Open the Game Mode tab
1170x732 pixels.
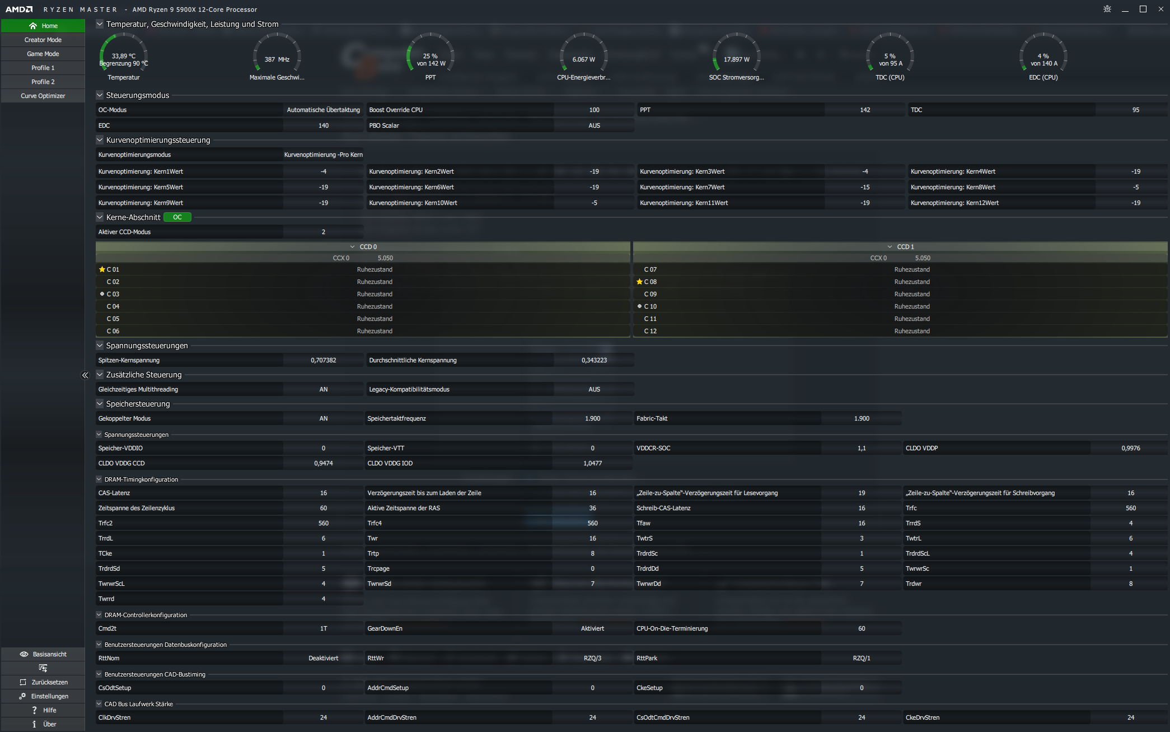43,54
